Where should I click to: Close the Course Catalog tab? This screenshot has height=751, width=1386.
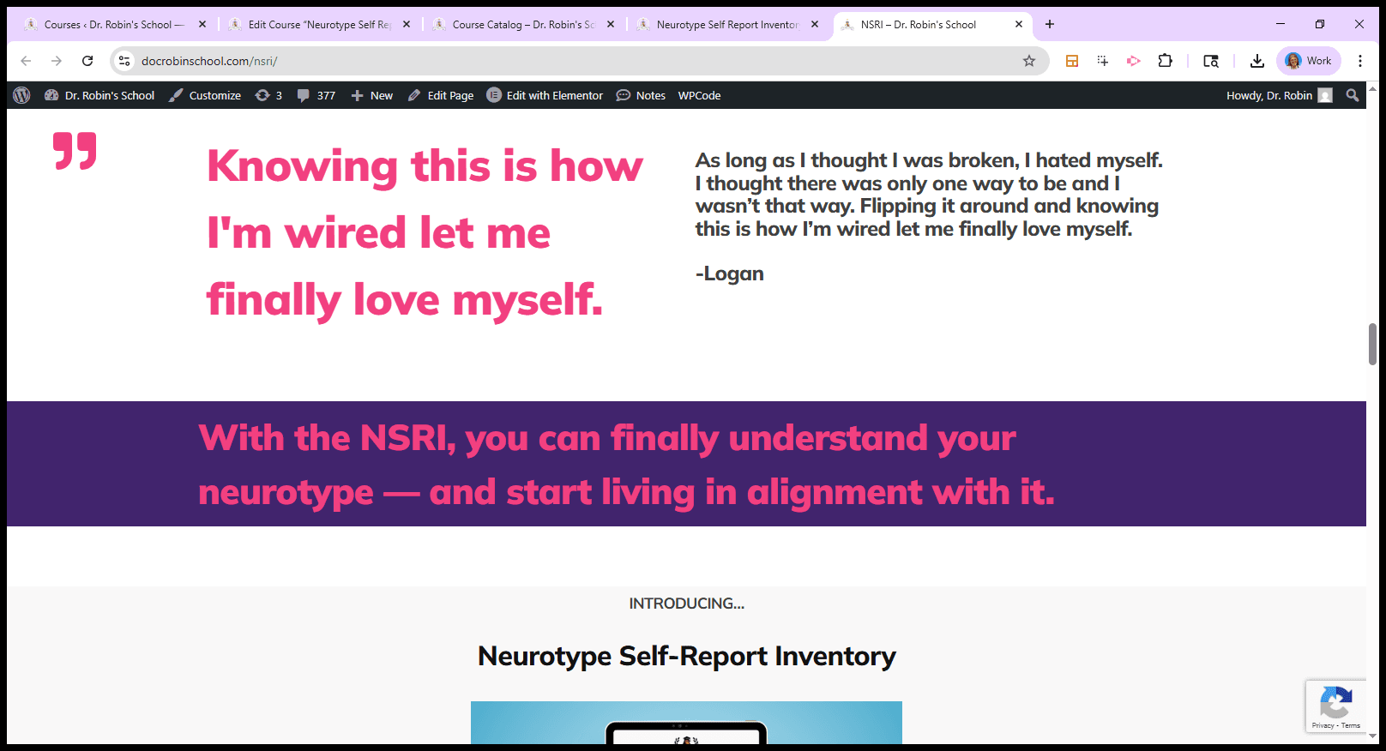tap(611, 25)
